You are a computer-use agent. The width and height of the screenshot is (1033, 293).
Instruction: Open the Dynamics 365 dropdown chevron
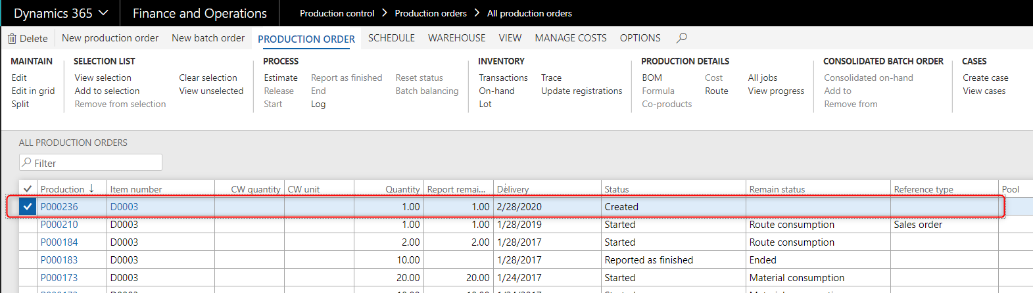(x=103, y=13)
